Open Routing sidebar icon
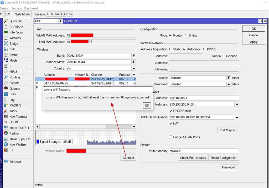 coord(6,77)
